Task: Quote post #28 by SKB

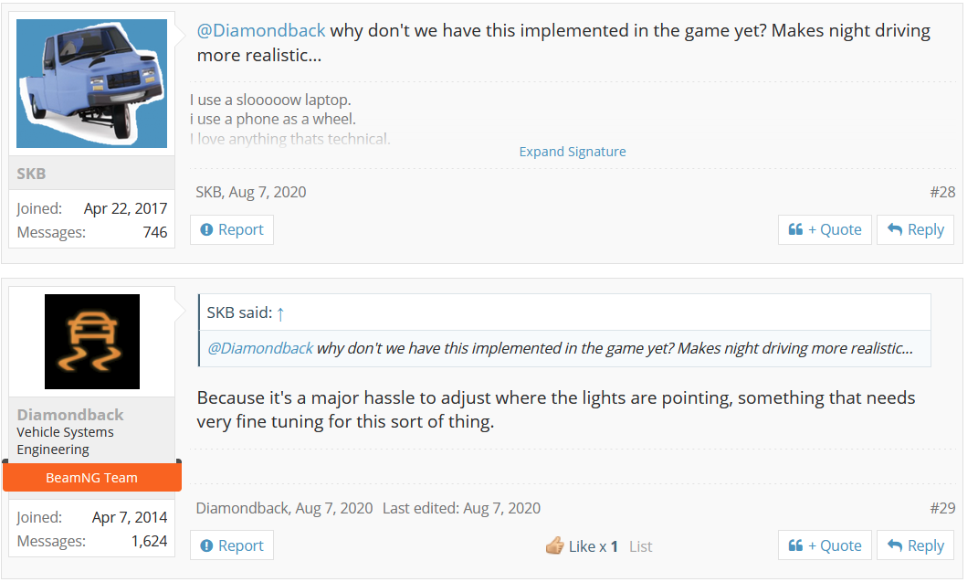Action: click(825, 229)
